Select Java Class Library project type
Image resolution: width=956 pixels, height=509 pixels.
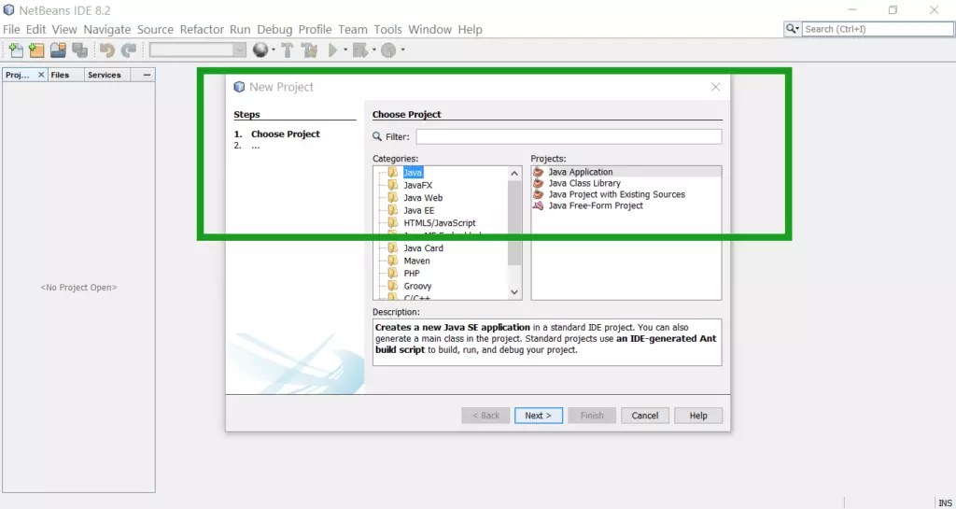pos(584,183)
